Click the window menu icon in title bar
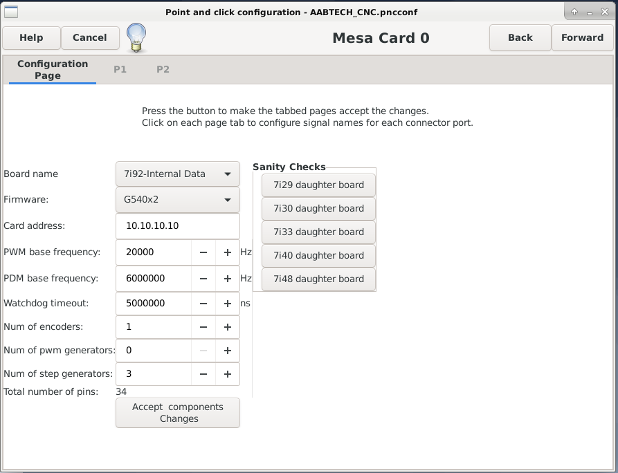The height and width of the screenshot is (473, 618). click(x=11, y=12)
